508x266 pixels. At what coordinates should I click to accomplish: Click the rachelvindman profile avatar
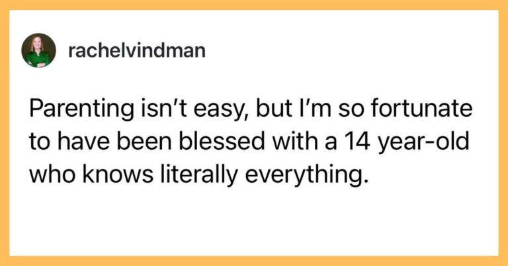tap(36, 51)
